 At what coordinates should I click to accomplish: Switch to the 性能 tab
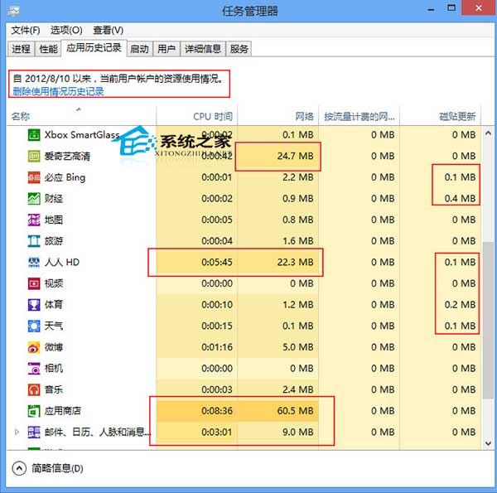coord(48,49)
